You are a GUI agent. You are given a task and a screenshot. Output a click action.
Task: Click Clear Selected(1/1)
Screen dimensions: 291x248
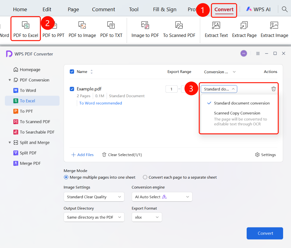[x=122, y=155]
